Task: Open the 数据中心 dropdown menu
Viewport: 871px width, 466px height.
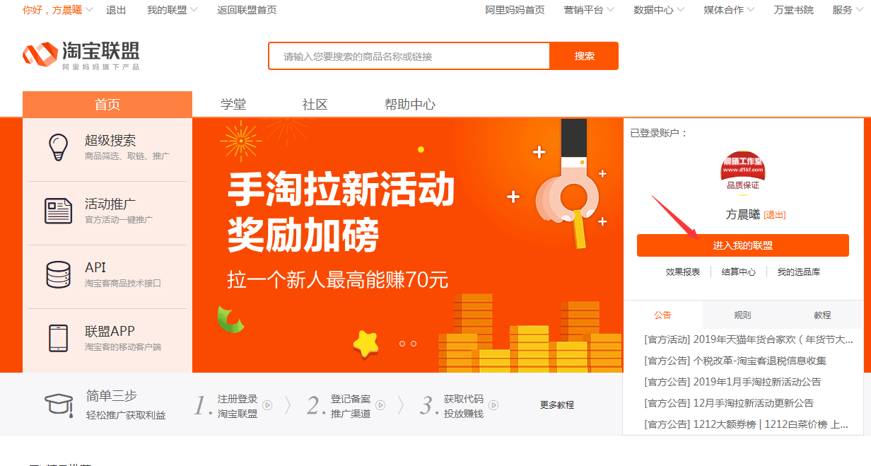Action: point(659,10)
